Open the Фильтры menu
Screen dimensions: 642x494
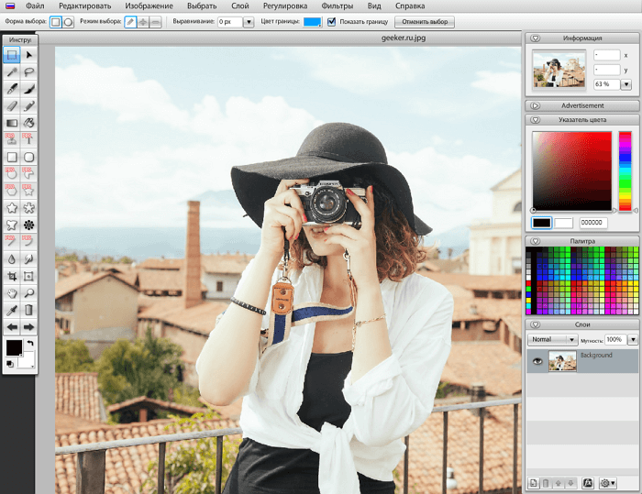(338, 5)
